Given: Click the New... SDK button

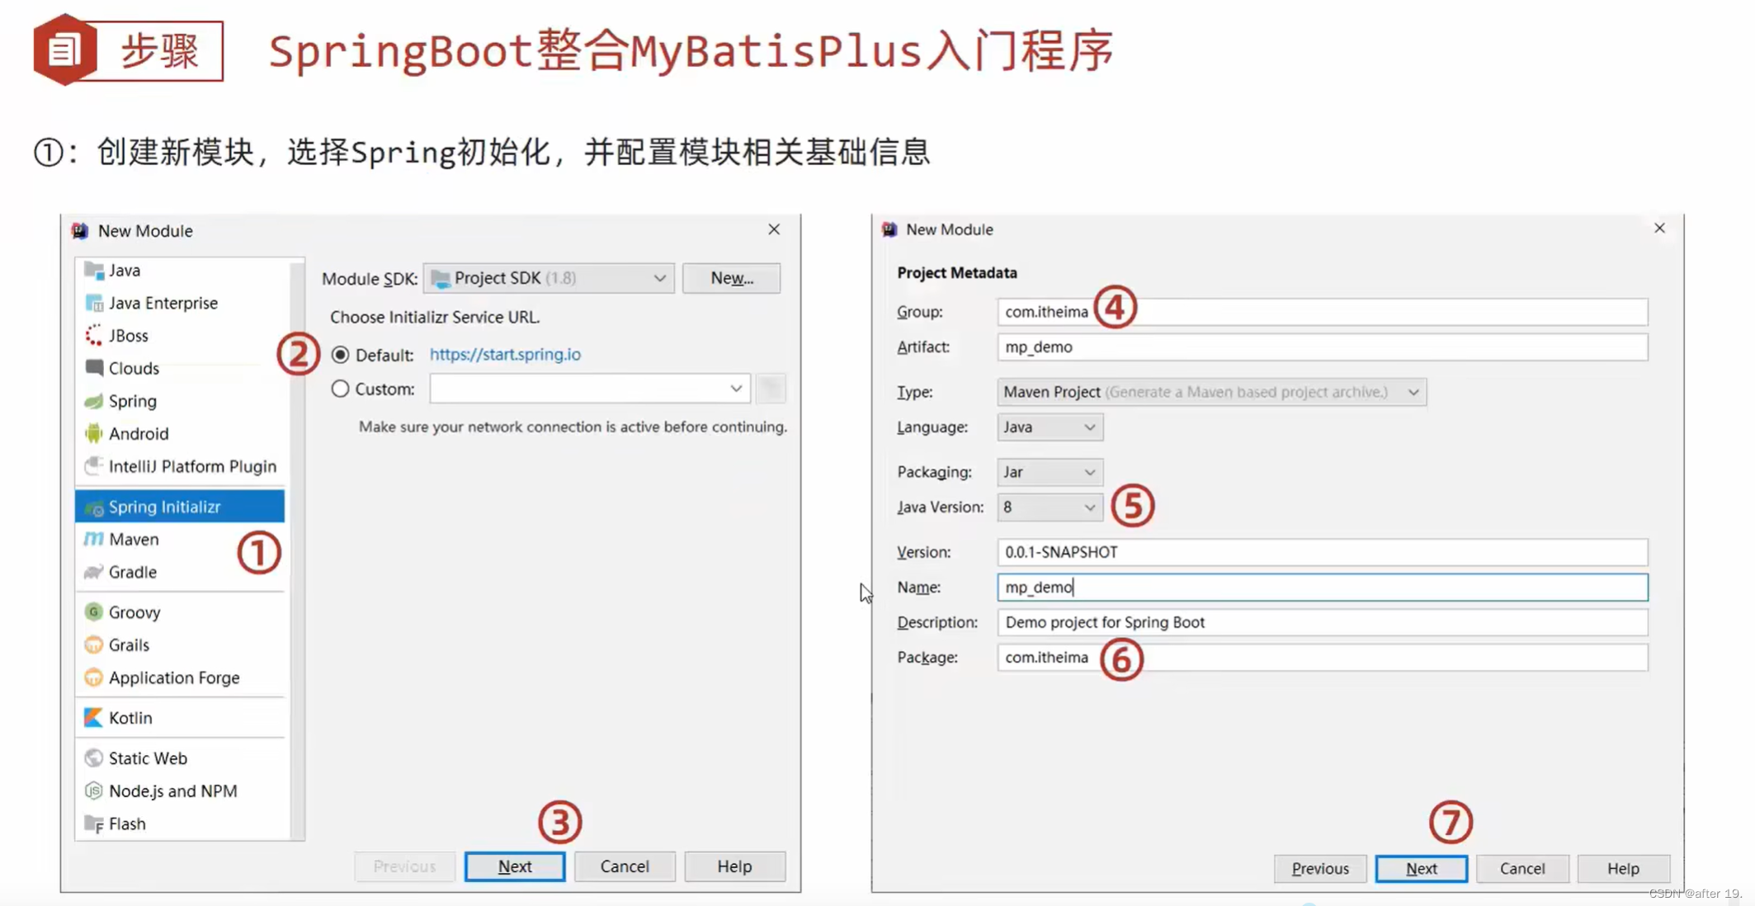Looking at the screenshot, I should pos(731,278).
